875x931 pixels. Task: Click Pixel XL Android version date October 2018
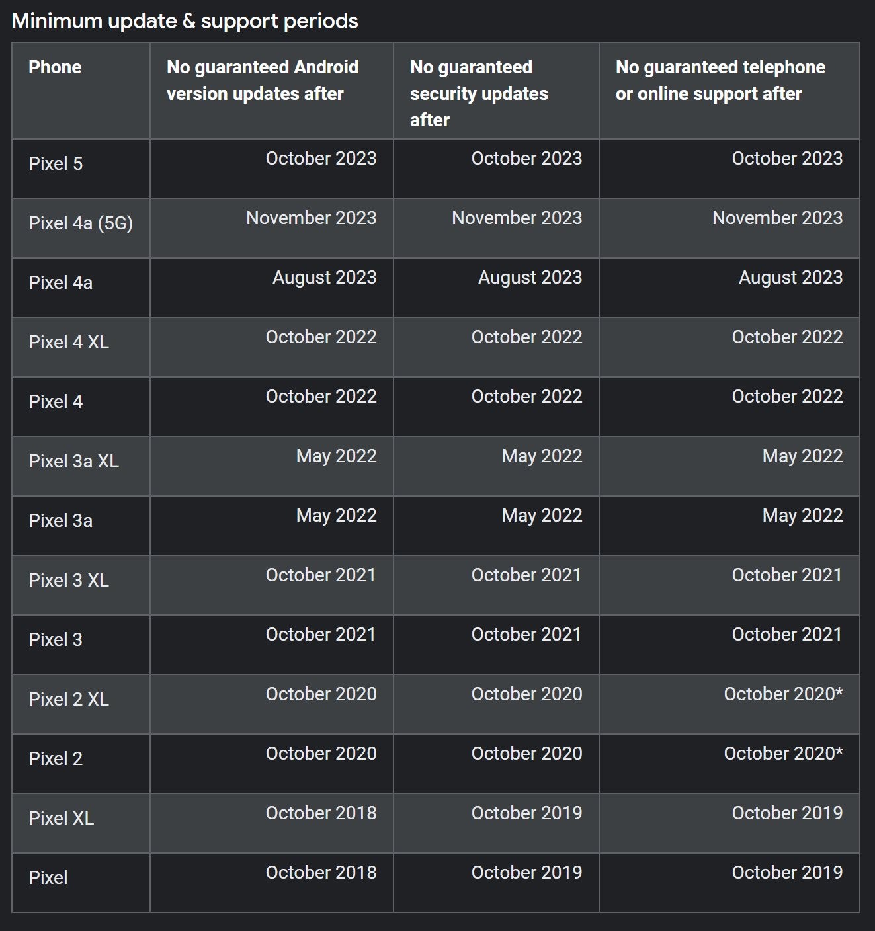(321, 813)
